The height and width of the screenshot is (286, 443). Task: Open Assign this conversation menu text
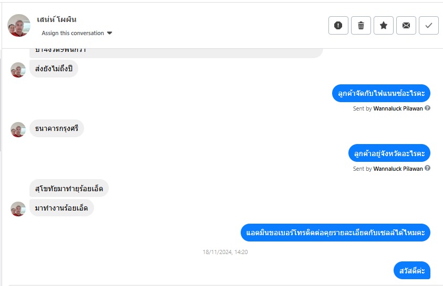click(x=73, y=33)
